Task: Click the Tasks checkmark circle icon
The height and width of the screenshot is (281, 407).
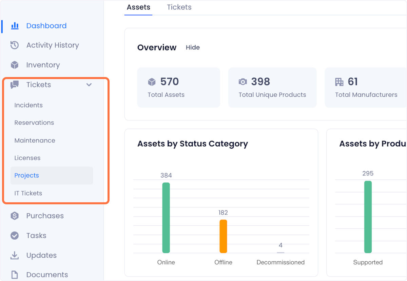Action: click(15, 236)
